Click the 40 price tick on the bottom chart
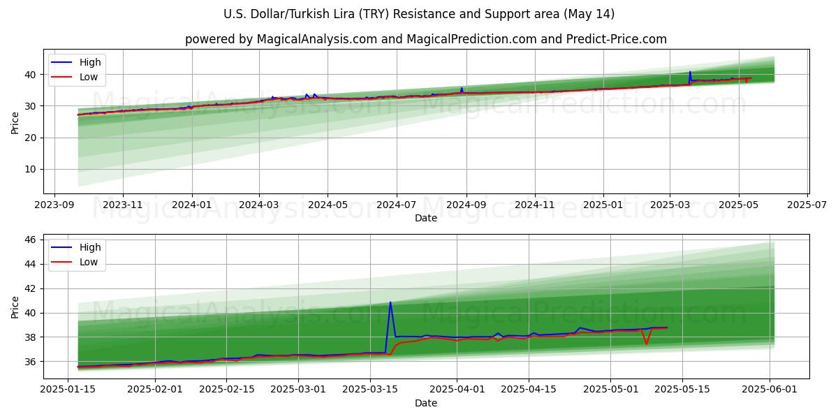 tap(31, 313)
